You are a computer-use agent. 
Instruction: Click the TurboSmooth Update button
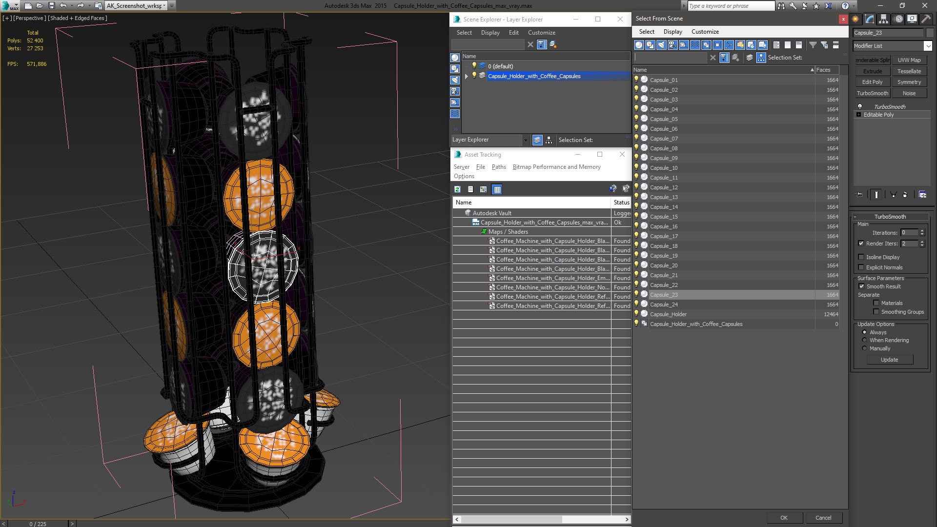click(889, 360)
